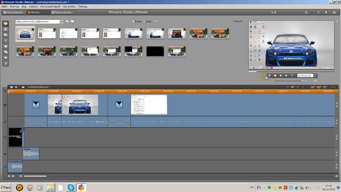341x192 pixels.
Task: Click the timecode field in the player
Action: pyautogui.click(x=305, y=76)
